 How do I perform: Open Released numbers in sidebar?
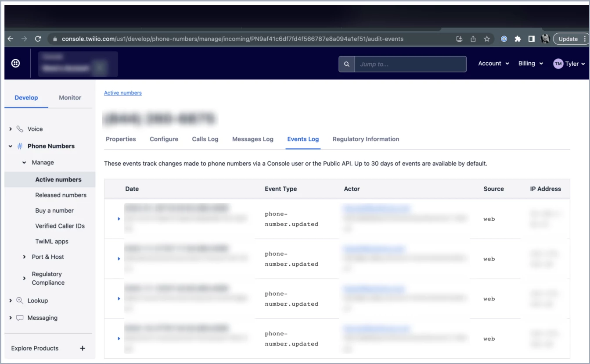pyautogui.click(x=61, y=195)
